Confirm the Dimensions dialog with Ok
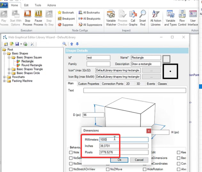 coord(119,160)
